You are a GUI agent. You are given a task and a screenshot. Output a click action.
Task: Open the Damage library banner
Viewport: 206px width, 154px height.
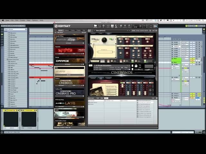pos(70,61)
